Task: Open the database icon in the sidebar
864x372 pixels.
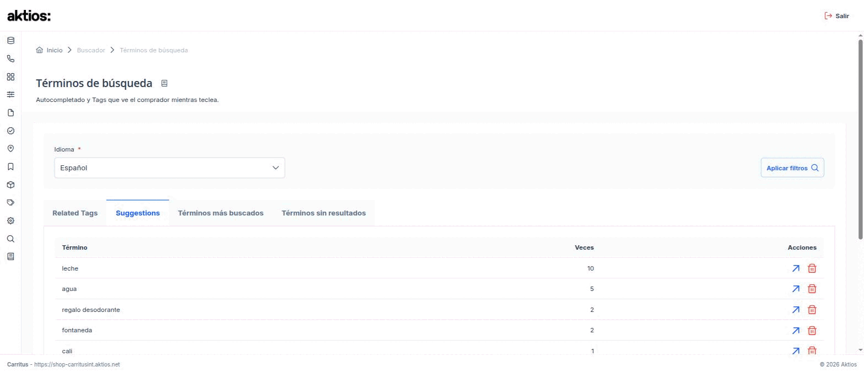Action: [10, 41]
